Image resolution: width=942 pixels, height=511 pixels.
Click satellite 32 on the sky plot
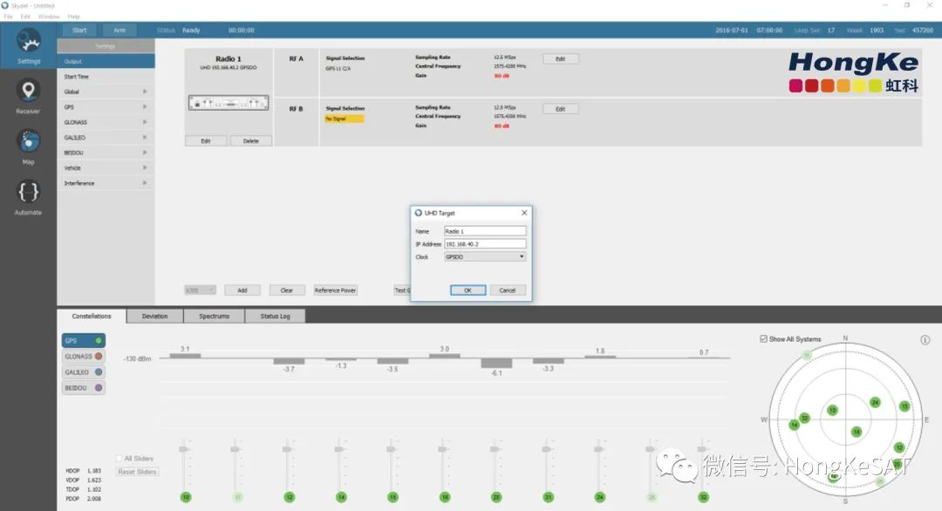tap(804, 418)
